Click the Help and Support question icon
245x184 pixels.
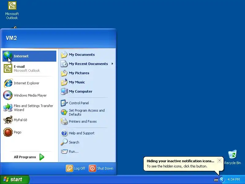[64, 133]
